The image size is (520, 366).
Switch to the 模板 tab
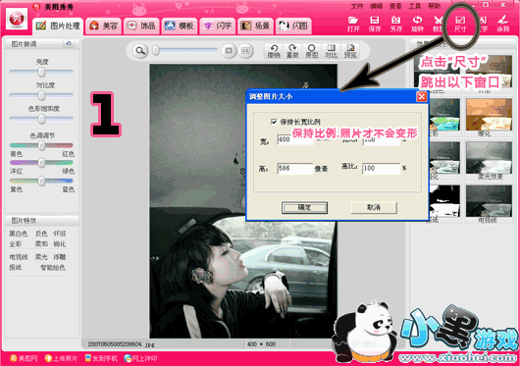[180, 26]
